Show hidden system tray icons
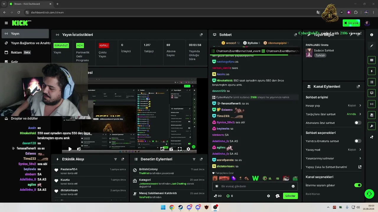 328,207
